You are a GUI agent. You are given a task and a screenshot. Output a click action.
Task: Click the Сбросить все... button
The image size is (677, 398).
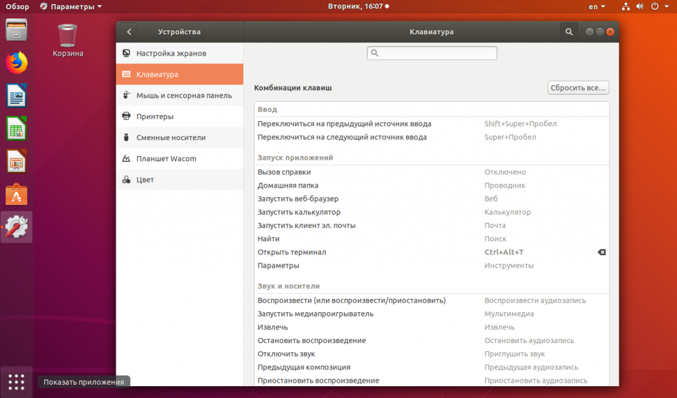pyautogui.click(x=578, y=88)
